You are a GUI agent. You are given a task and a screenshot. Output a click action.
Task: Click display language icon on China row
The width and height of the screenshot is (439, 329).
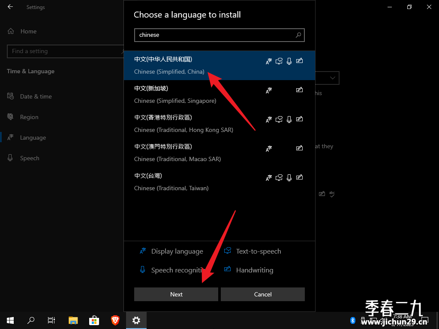[269, 61]
